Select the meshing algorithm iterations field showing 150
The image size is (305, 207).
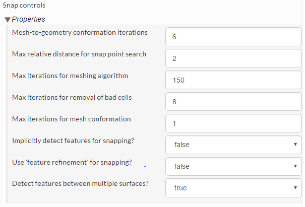pyautogui.click(x=233, y=81)
